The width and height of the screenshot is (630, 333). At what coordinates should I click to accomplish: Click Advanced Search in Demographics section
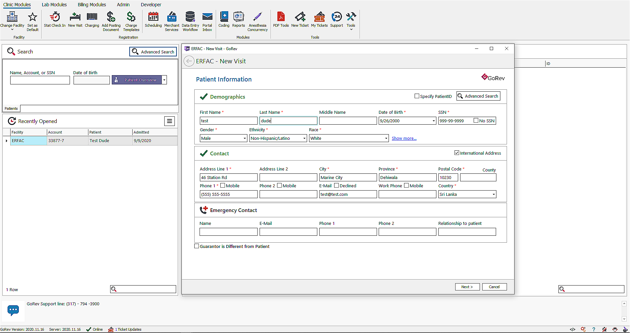coord(478,96)
